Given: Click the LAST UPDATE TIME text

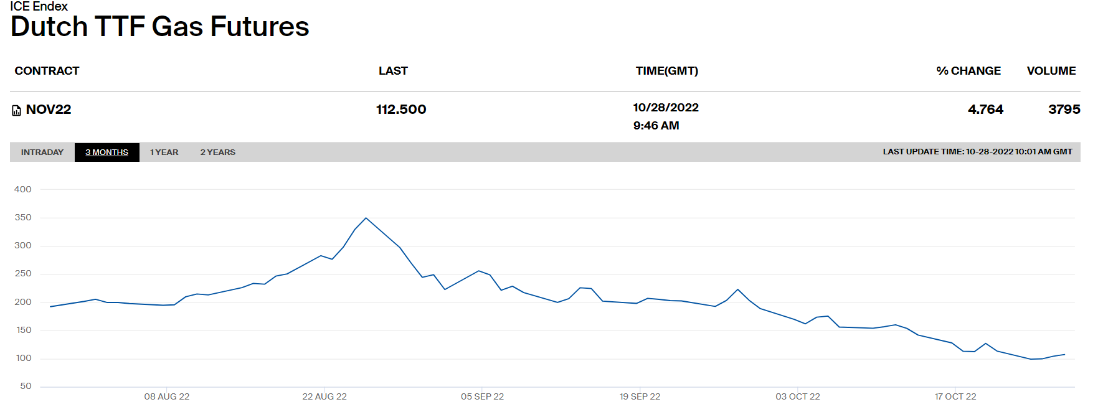Looking at the screenshot, I should (x=977, y=152).
